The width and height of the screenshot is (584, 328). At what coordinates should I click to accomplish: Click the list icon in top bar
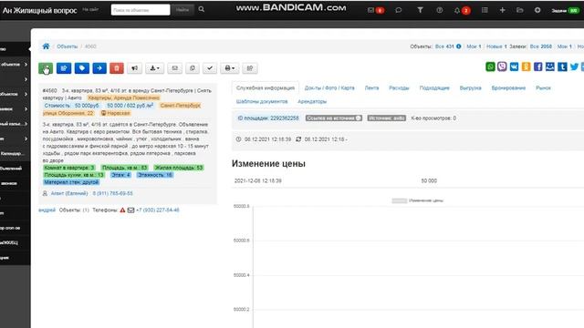tap(485, 10)
